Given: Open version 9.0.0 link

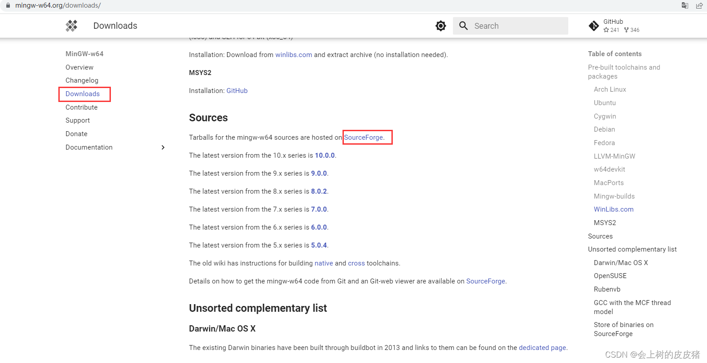Looking at the screenshot, I should (319, 173).
